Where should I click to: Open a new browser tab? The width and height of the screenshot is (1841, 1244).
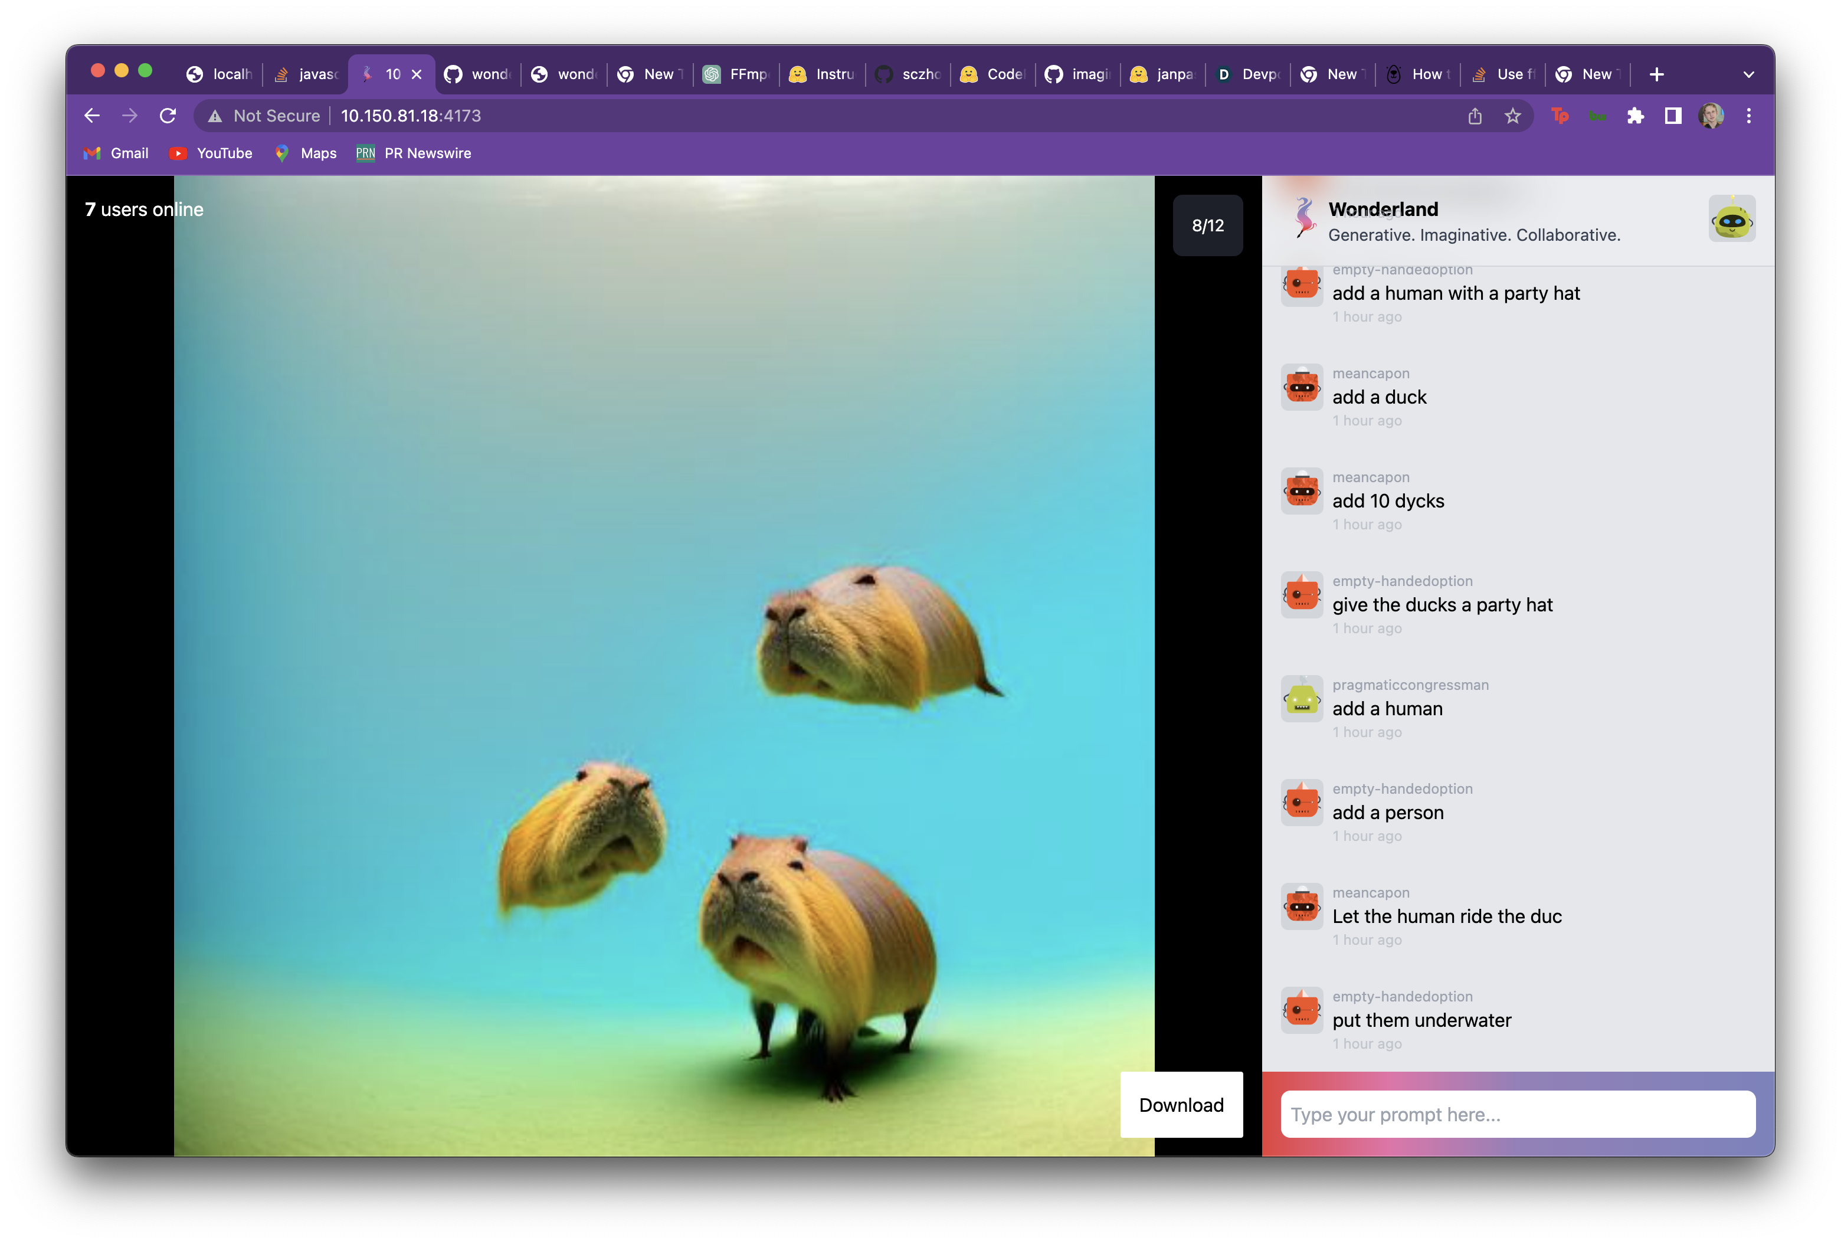click(x=1656, y=74)
